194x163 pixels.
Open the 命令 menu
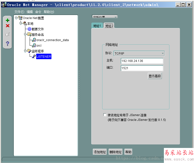coord(38,12)
